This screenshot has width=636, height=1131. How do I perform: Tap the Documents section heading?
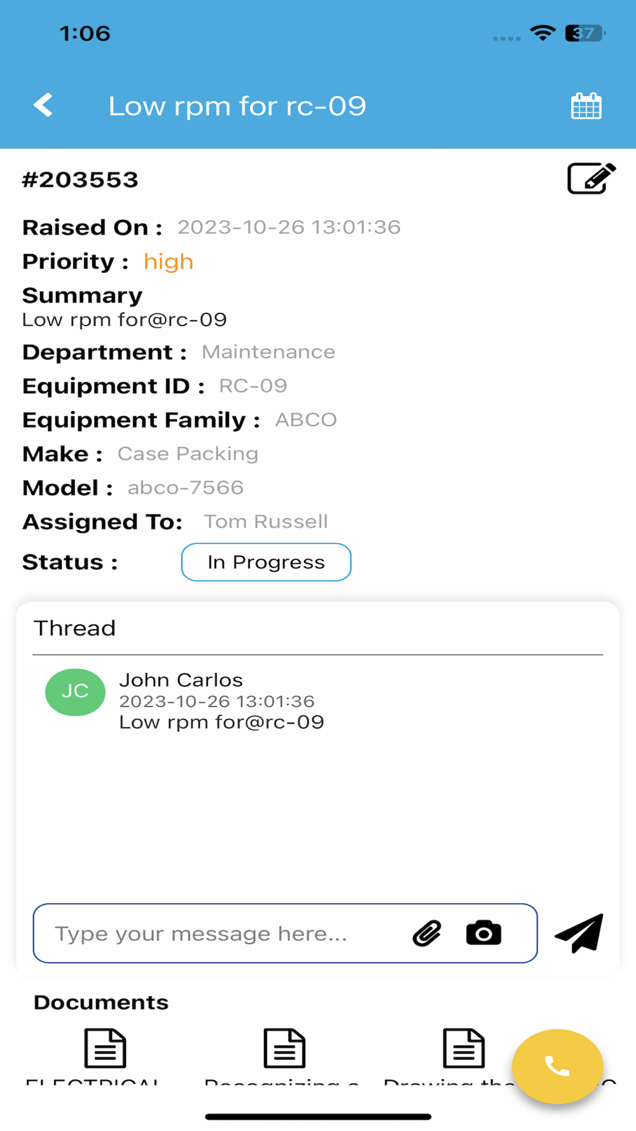[101, 1003]
